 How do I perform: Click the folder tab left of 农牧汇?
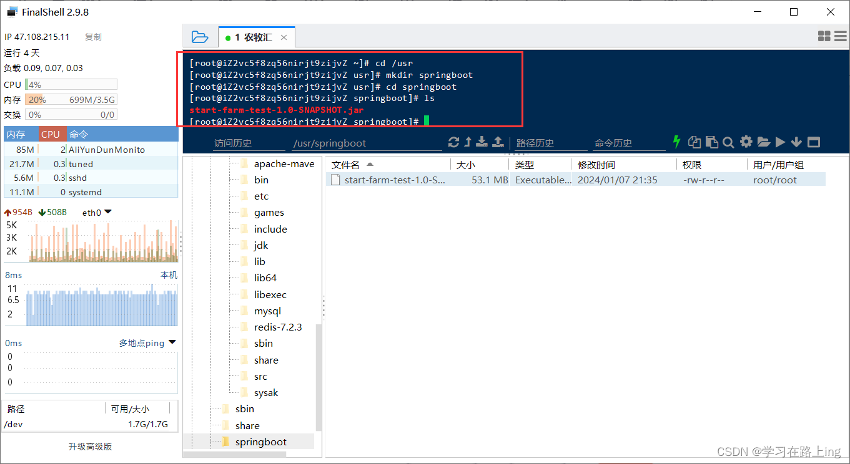pos(200,37)
